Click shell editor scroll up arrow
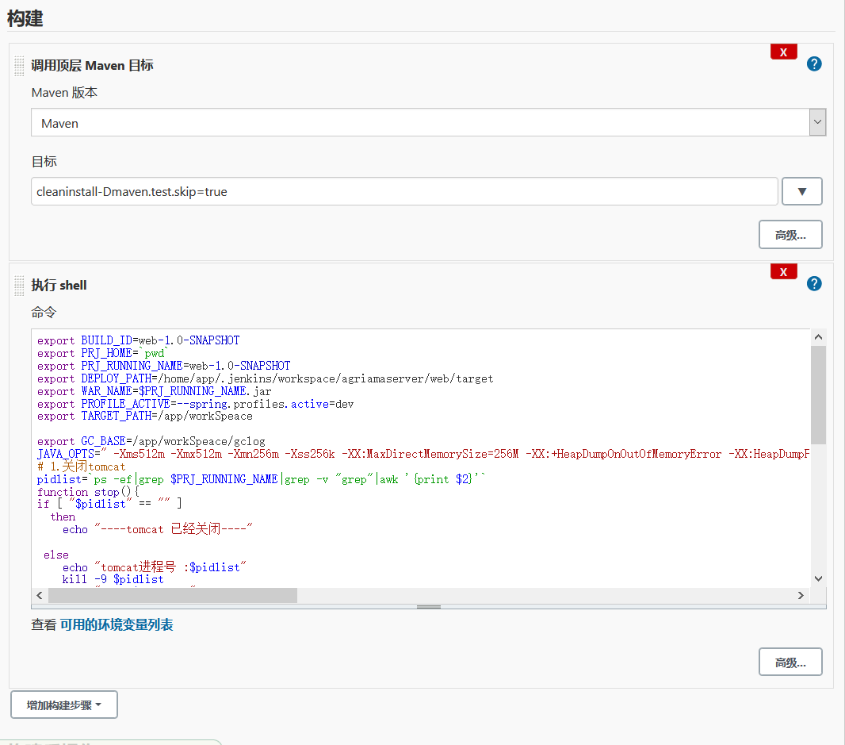 (818, 337)
